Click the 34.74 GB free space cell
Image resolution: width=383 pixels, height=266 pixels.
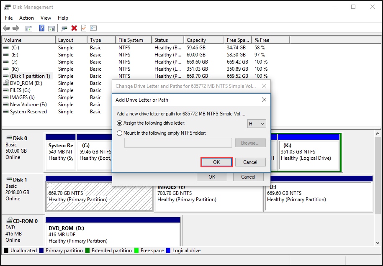coord(236,48)
